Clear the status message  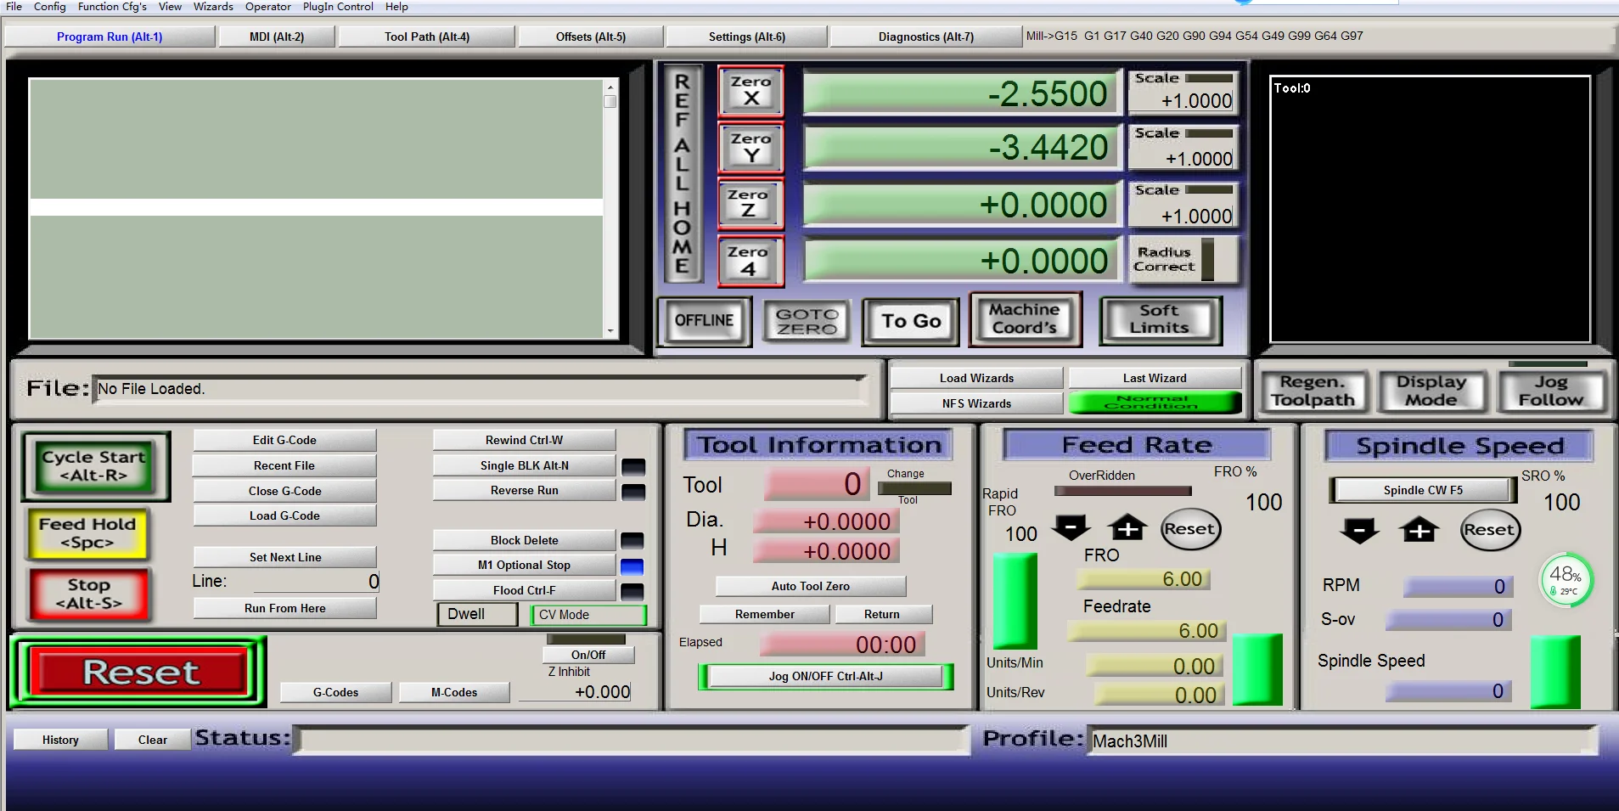[153, 740]
